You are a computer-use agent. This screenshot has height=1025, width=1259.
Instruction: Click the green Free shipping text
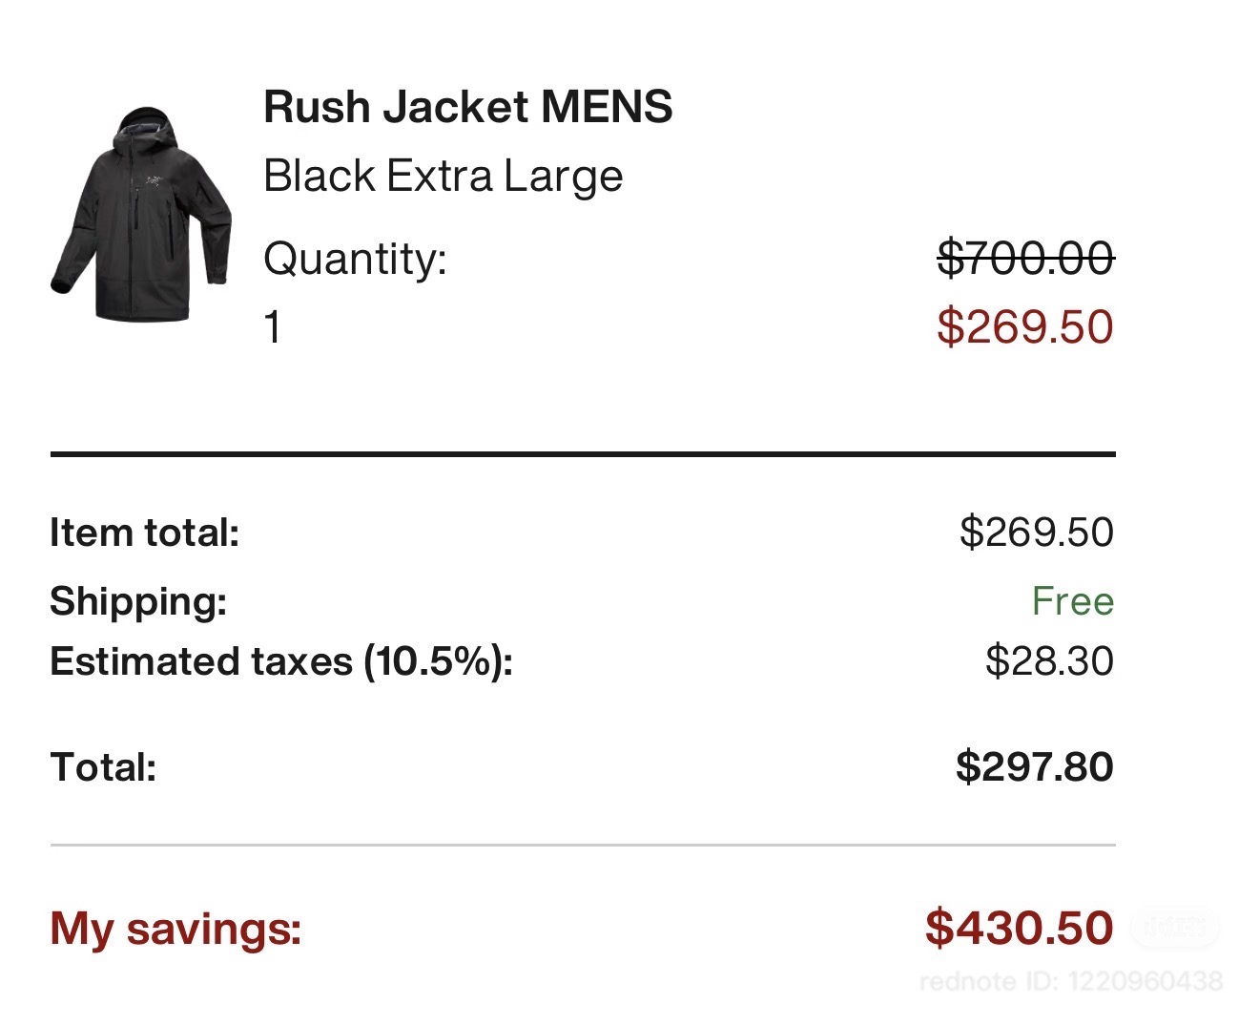pos(1072,601)
